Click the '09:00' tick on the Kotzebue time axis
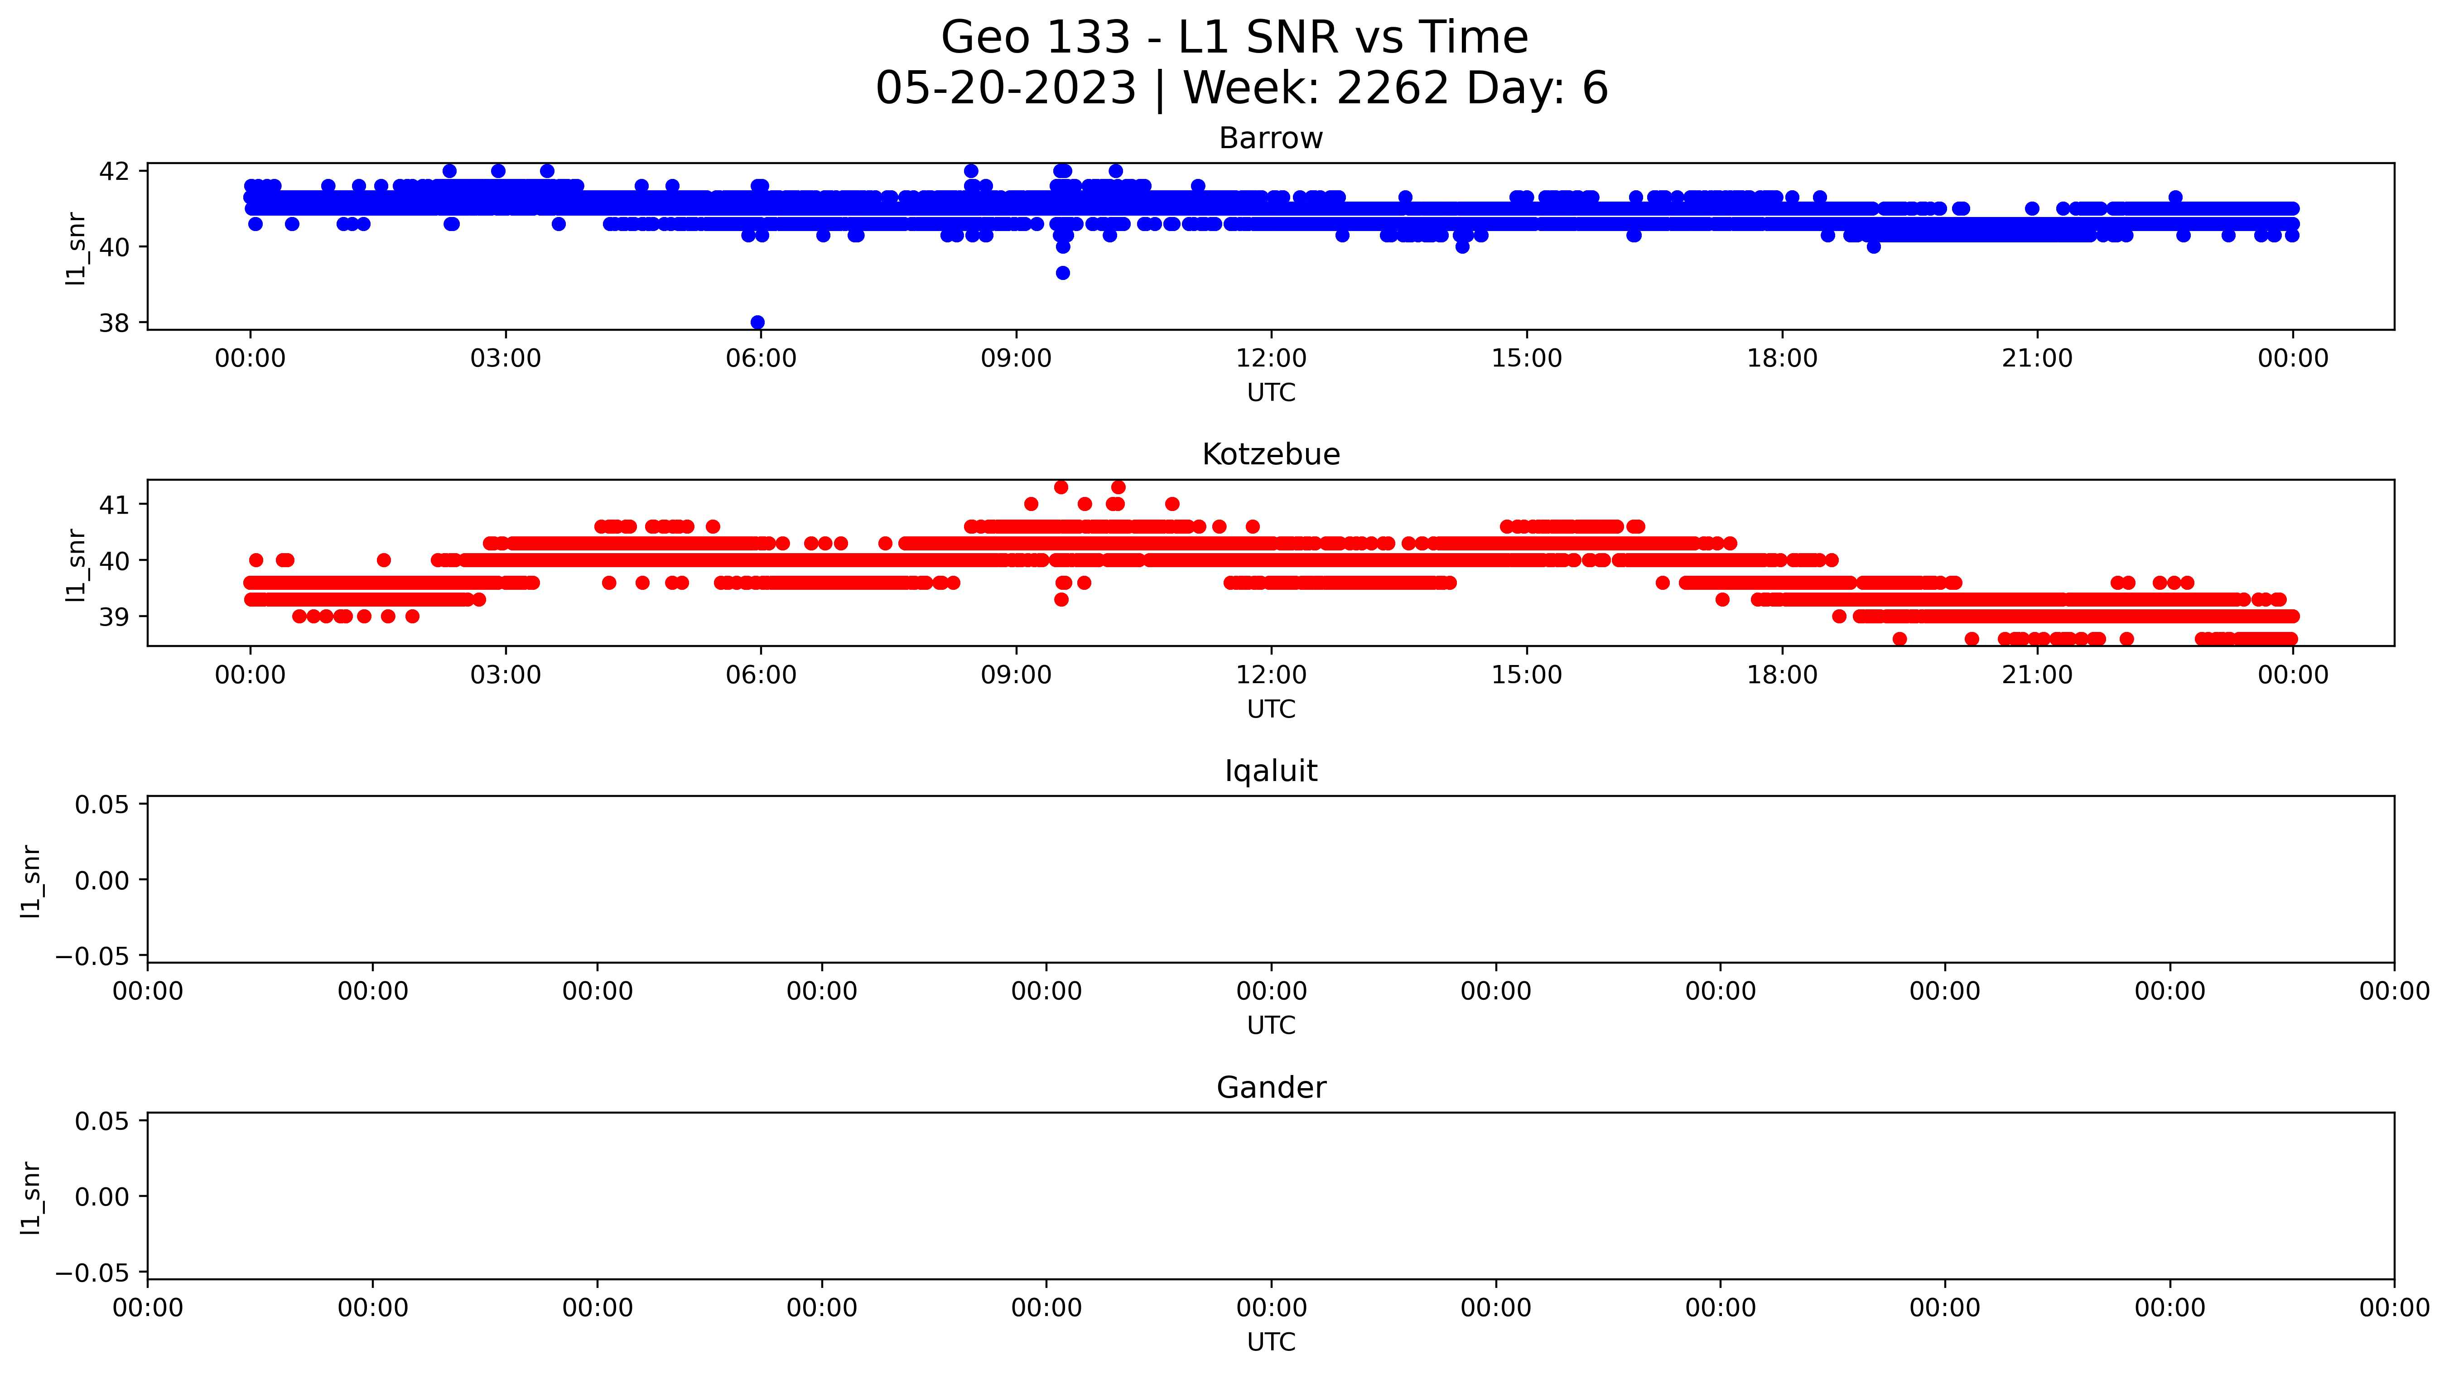The width and height of the screenshot is (2449, 1374). (1016, 675)
